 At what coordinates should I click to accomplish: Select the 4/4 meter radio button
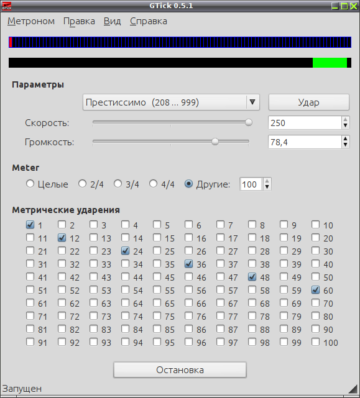coord(153,184)
